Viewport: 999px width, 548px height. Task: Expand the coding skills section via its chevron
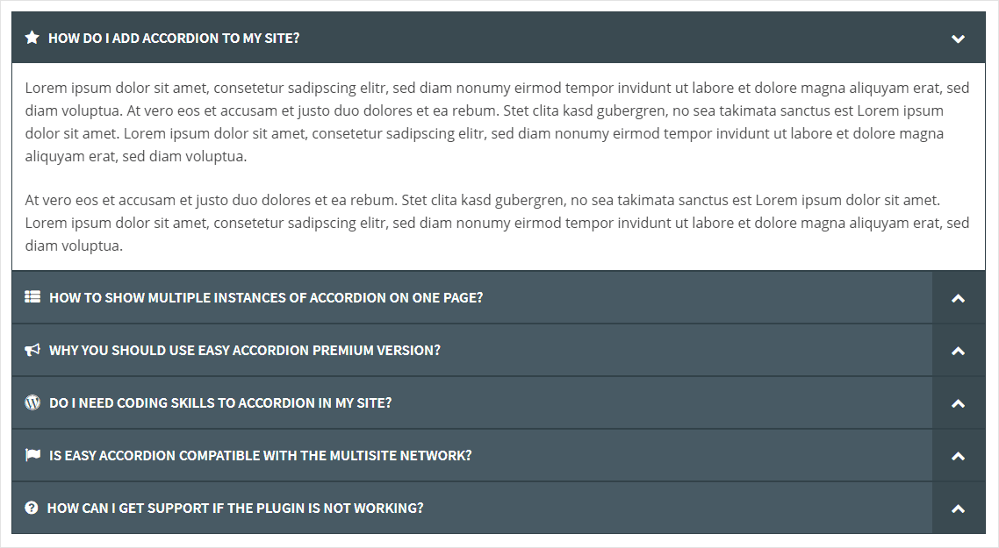coord(958,403)
